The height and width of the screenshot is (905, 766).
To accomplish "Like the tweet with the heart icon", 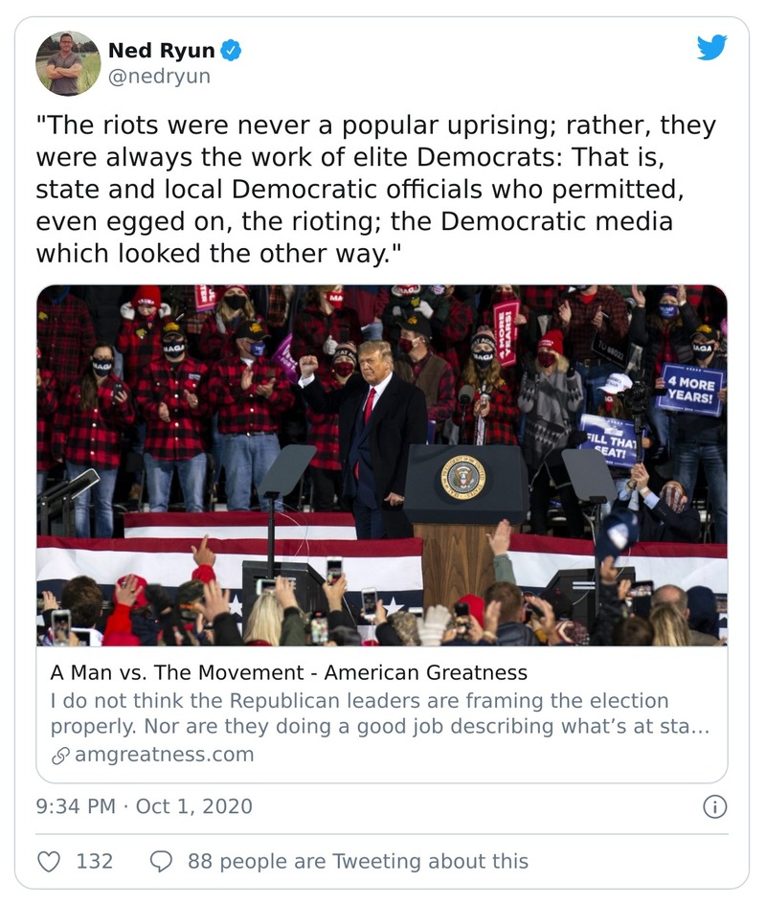I will click(48, 861).
